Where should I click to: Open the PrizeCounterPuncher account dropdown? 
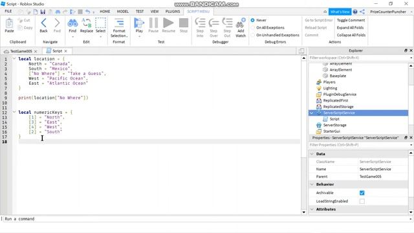411,12
